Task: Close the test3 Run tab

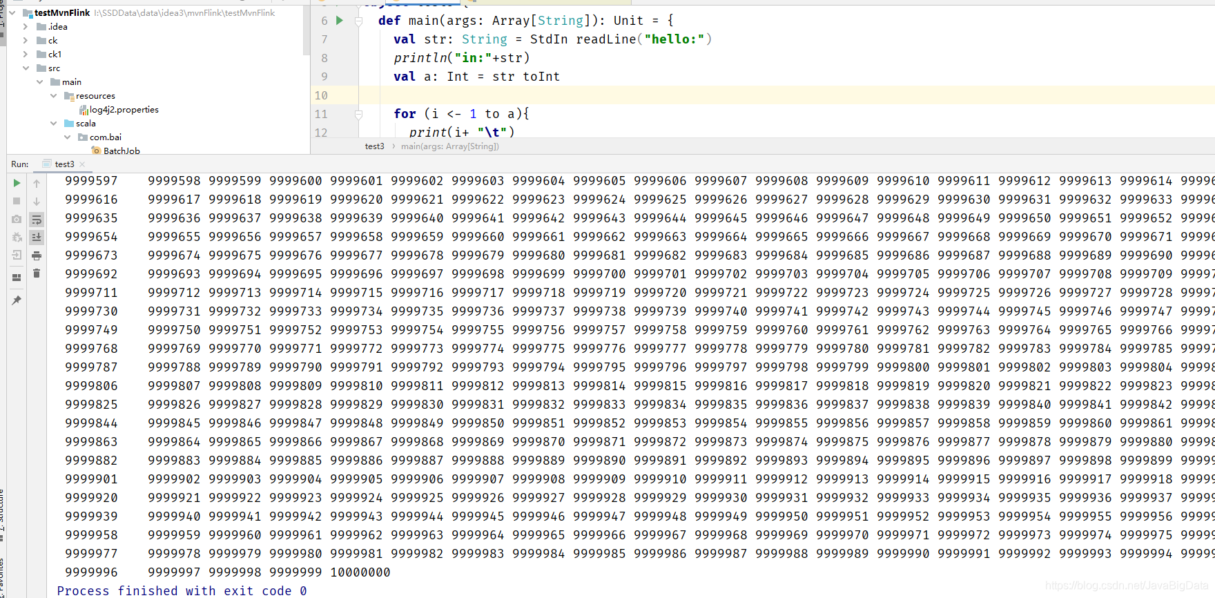Action: [82, 164]
